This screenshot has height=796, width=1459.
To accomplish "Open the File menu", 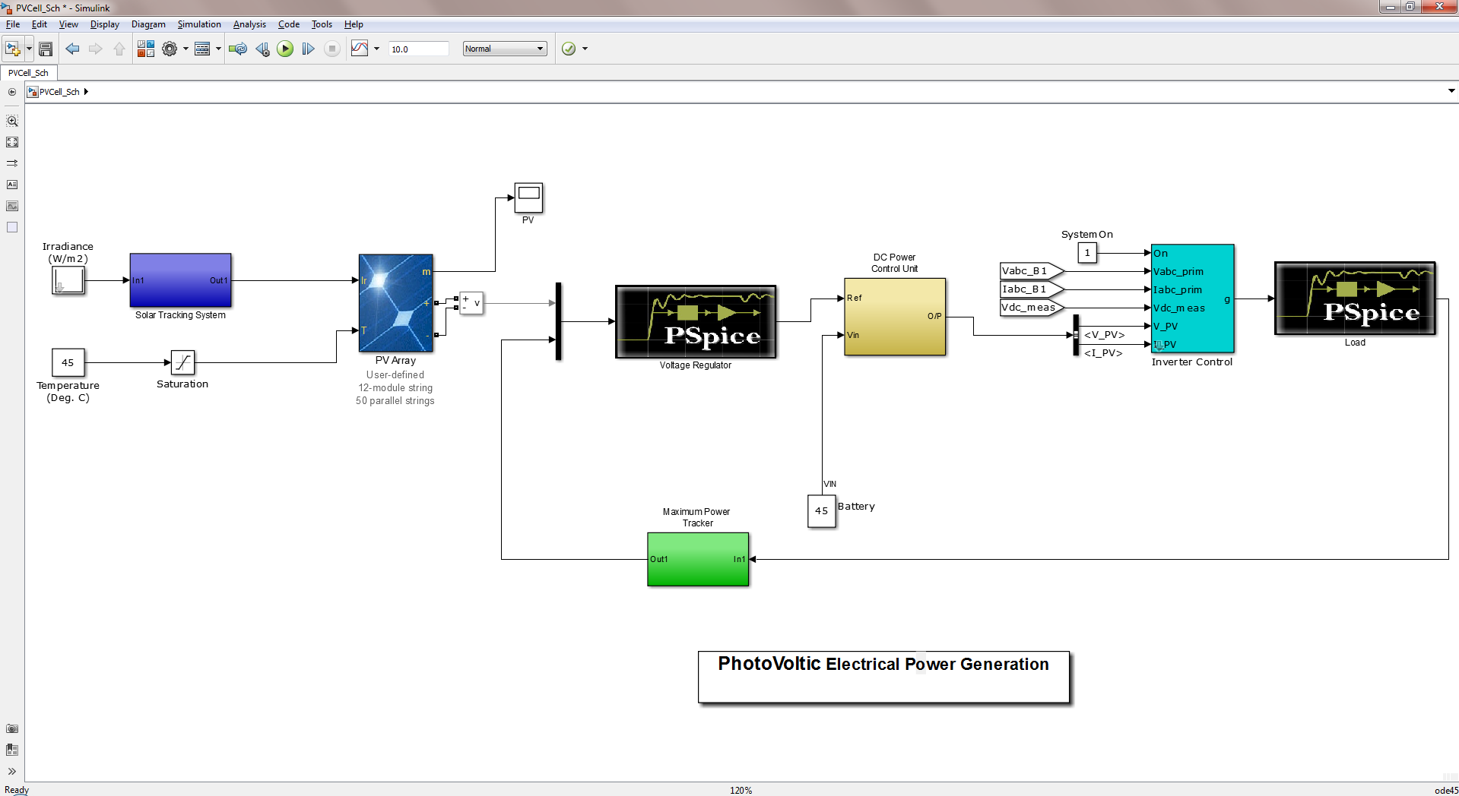I will [x=13, y=24].
